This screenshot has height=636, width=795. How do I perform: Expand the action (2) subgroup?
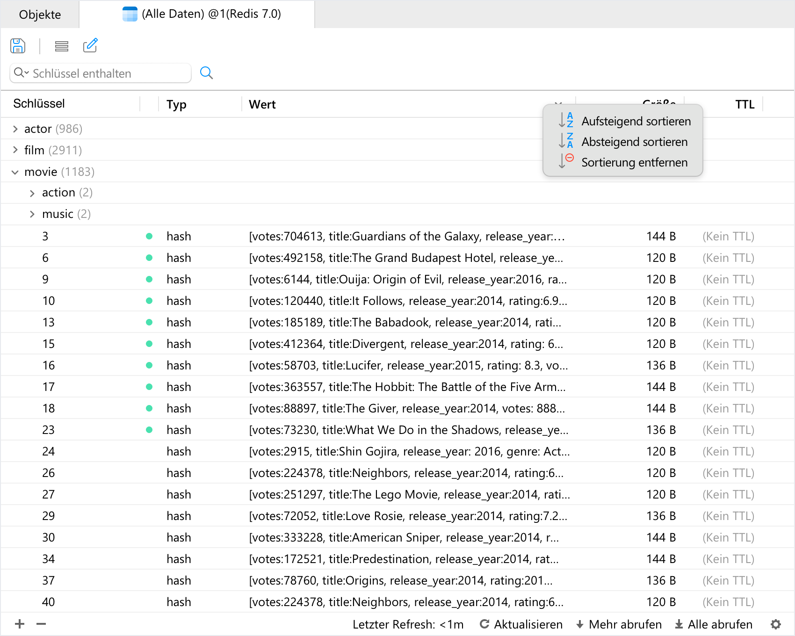click(x=32, y=193)
